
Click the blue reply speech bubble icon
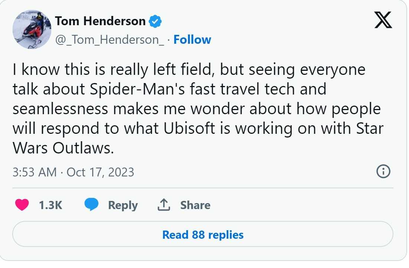click(91, 205)
